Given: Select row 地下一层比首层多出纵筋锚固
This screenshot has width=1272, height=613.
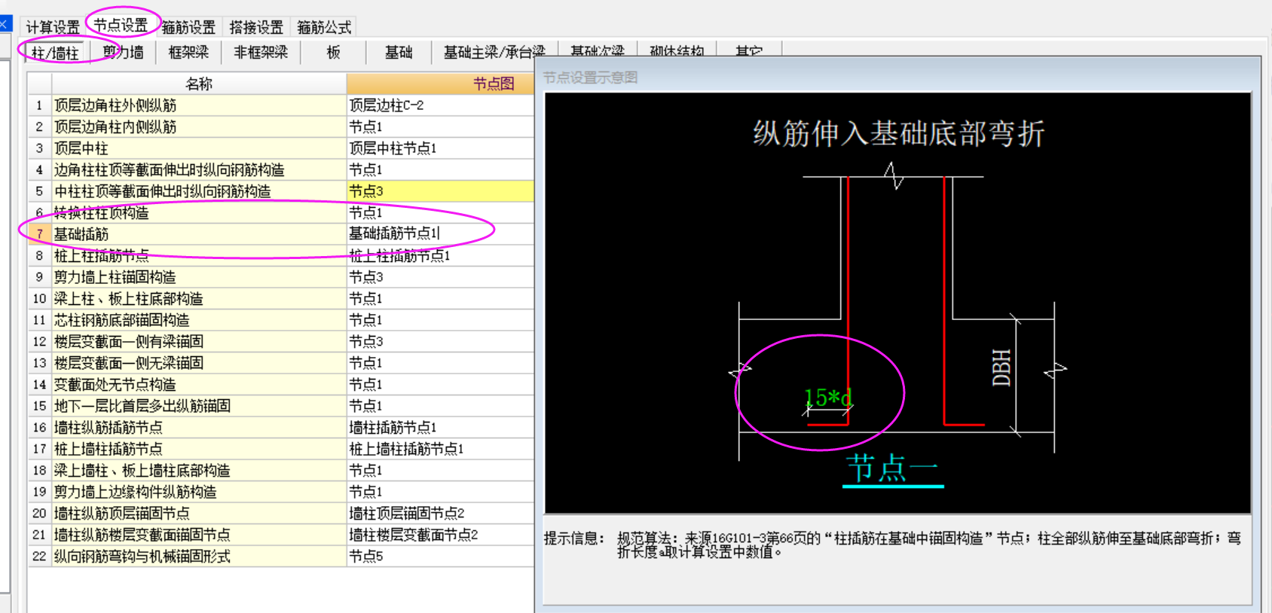Looking at the screenshot, I should point(199,406).
